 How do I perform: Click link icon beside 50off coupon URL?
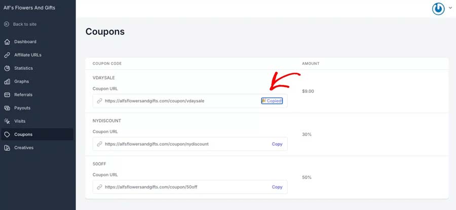coord(99,187)
